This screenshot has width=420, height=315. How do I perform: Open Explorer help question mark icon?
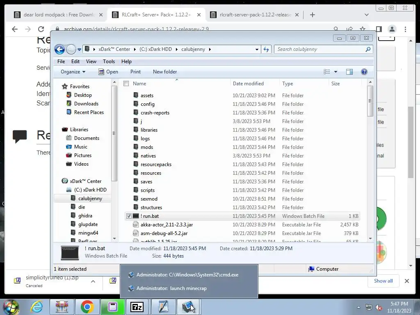coord(364,72)
